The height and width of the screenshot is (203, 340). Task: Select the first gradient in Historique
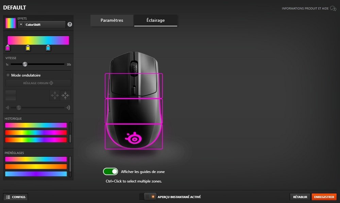coord(36,125)
